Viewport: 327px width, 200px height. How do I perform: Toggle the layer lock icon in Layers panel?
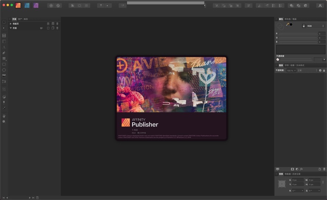click(324, 70)
